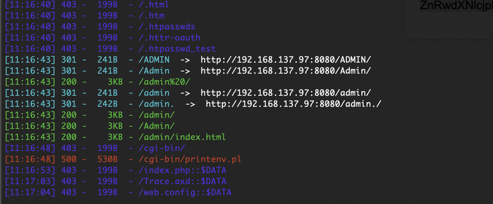Click the /.htpasswds path text
The image size is (493, 204).
click(167, 27)
